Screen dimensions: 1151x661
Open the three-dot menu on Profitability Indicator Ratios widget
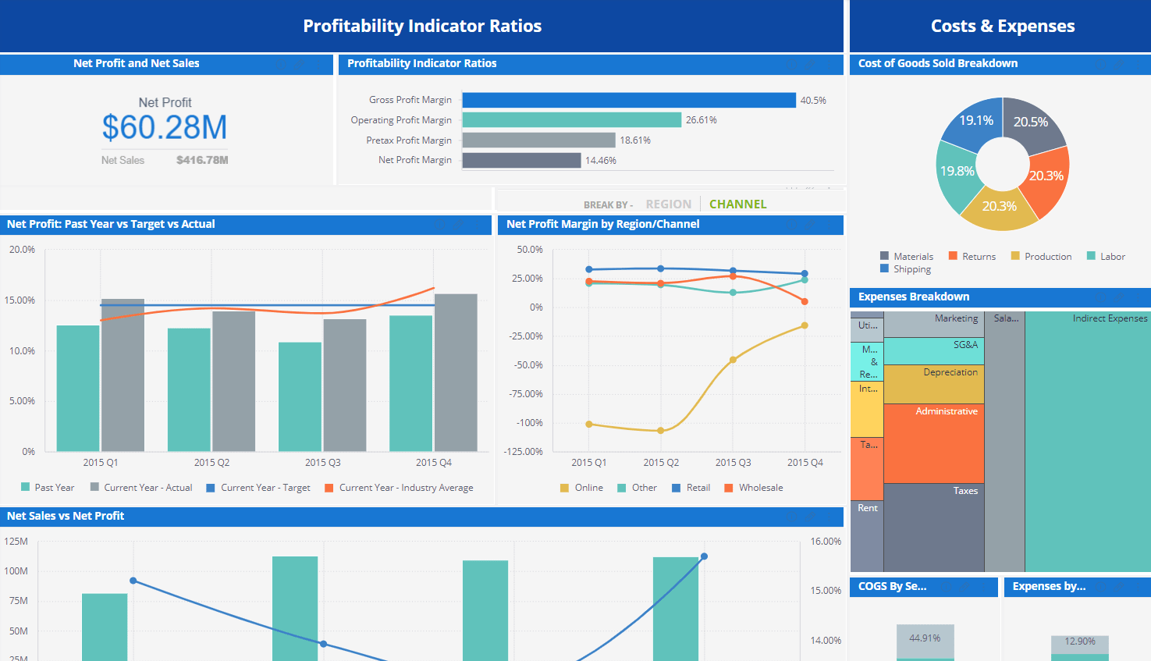(829, 64)
